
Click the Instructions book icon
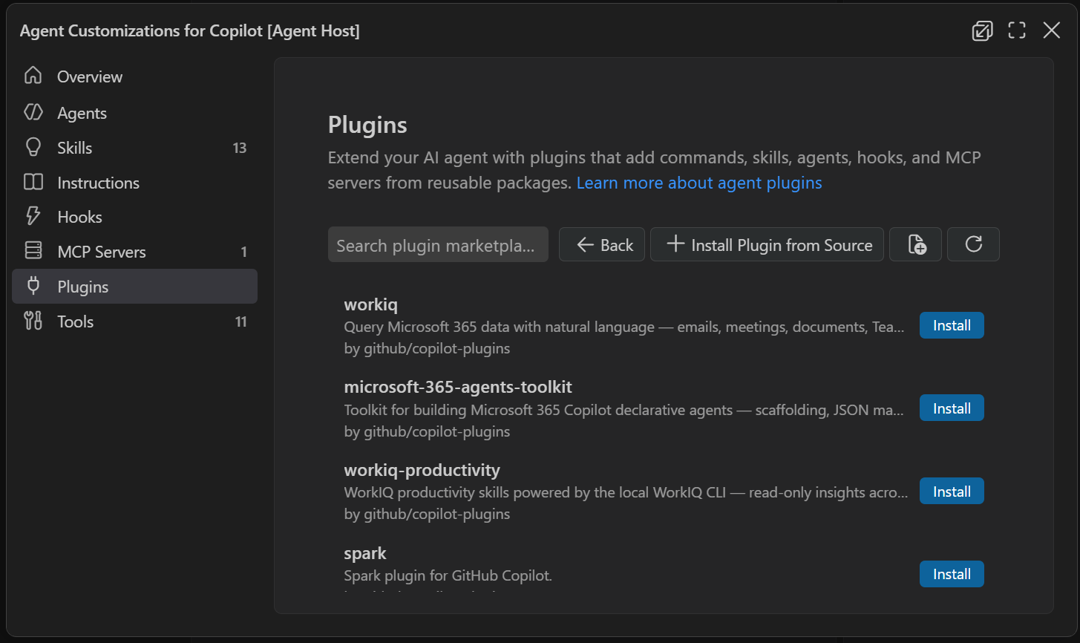tap(33, 182)
